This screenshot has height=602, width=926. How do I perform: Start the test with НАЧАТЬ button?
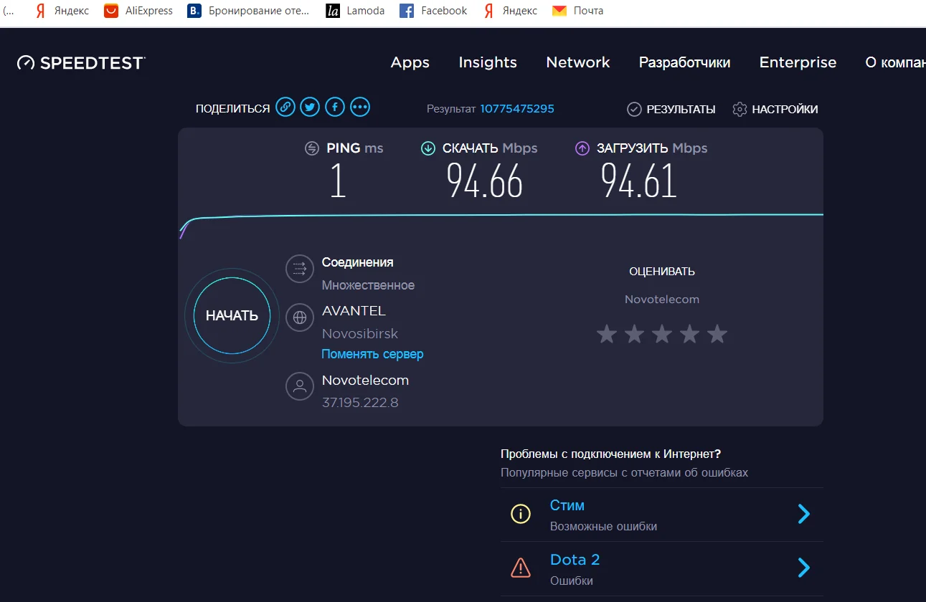pos(232,316)
